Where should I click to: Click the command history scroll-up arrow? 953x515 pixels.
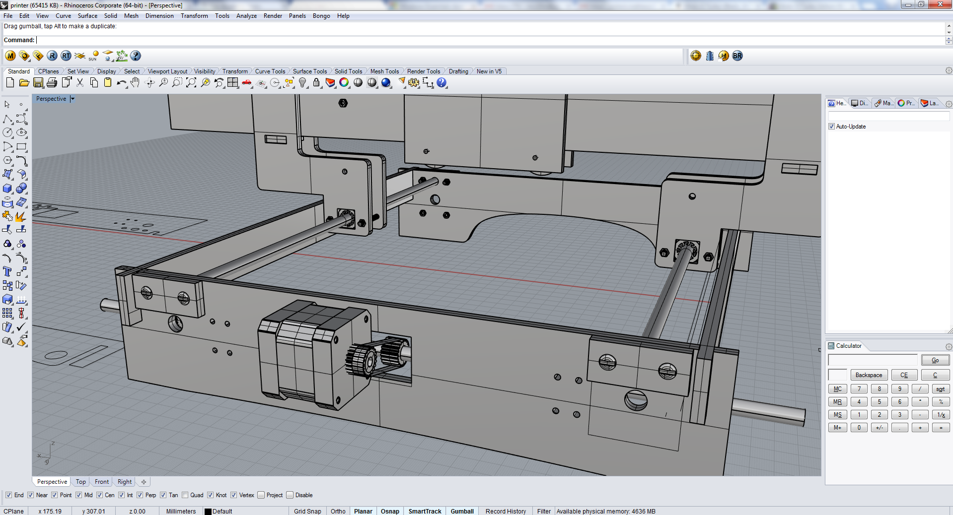pyautogui.click(x=949, y=26)
